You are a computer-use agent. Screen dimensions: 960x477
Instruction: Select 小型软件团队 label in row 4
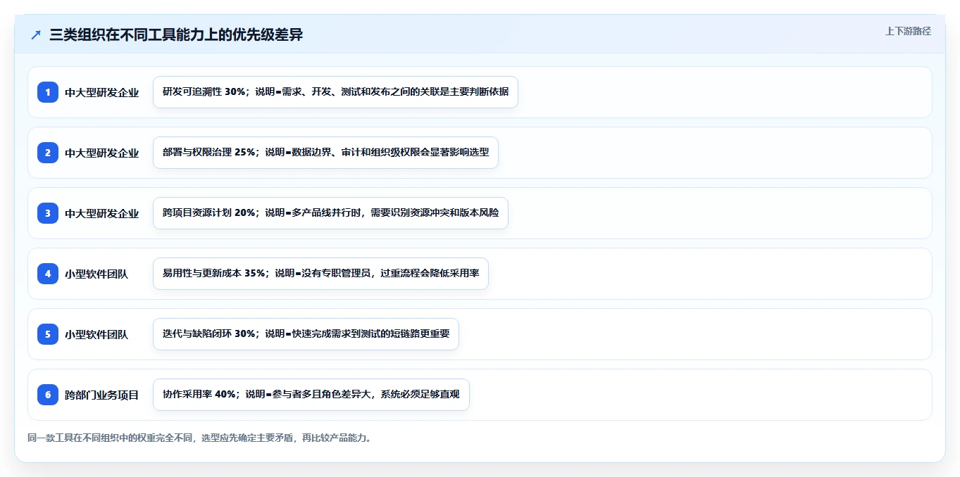point(96,274)
